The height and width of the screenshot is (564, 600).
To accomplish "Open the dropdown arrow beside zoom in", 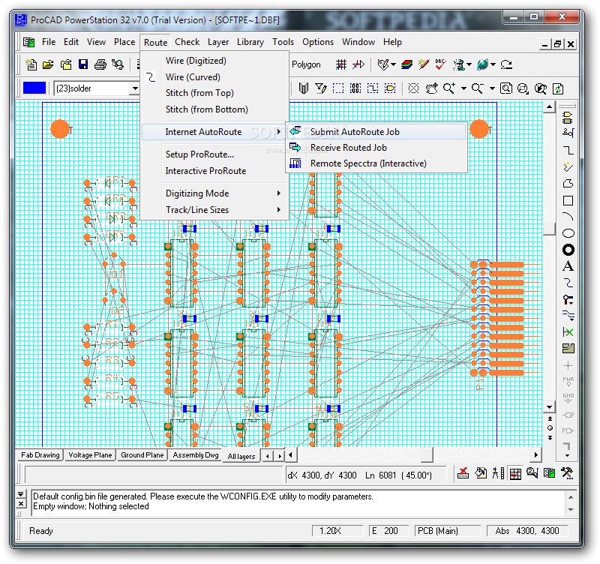I will (x=463, y=88).
